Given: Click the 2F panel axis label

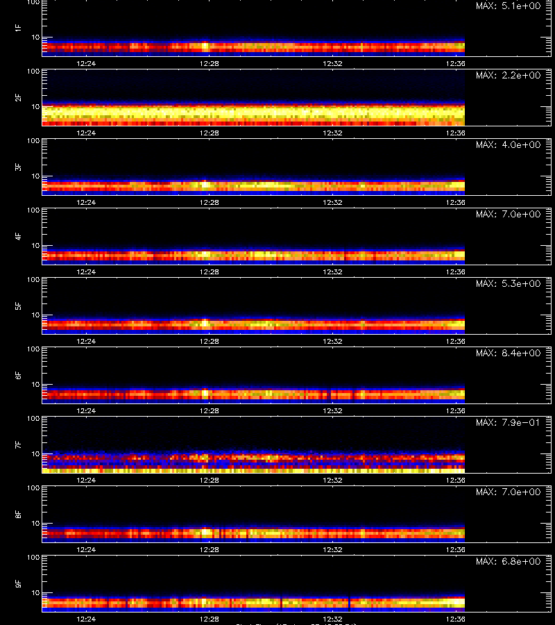Looking at the screenshot, I should [x=18, y=98].
